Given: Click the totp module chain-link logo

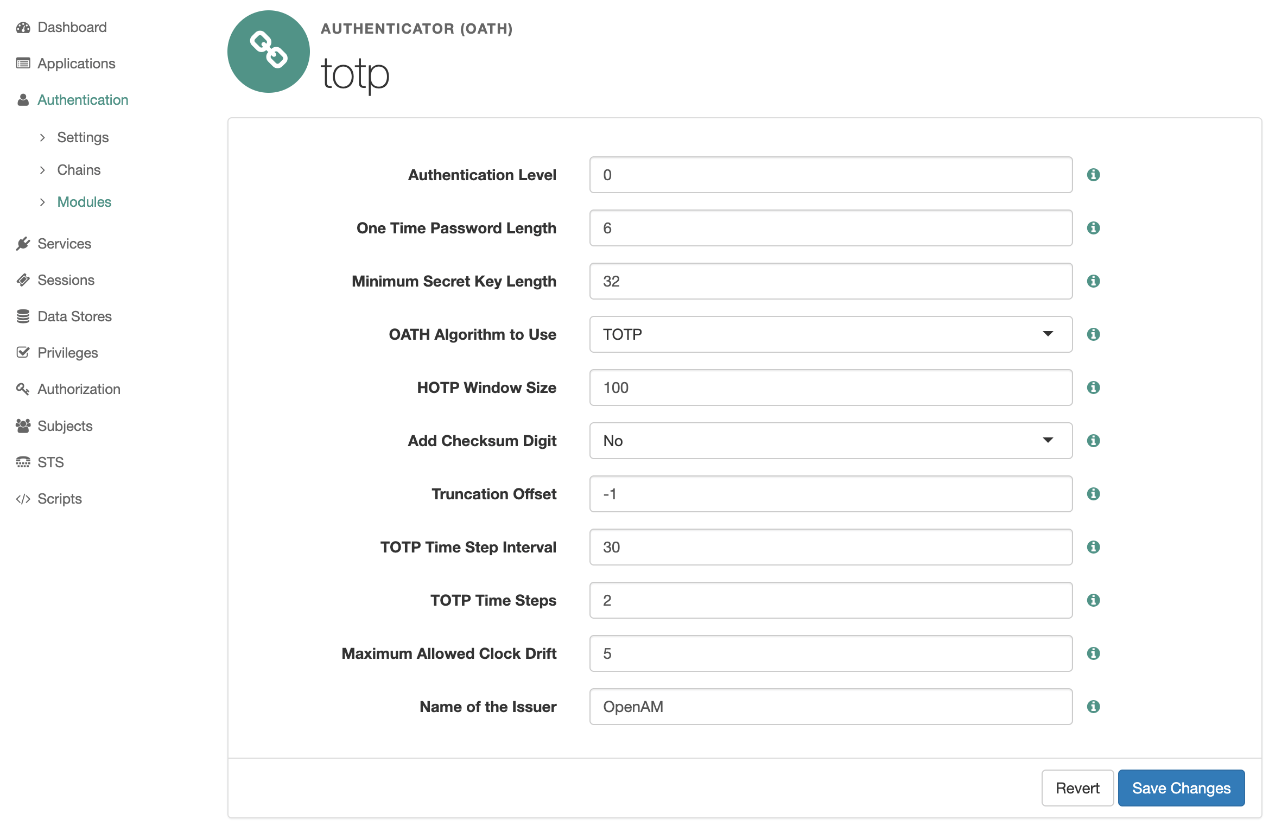Looking at the screenshot, I should coord(268,52).
